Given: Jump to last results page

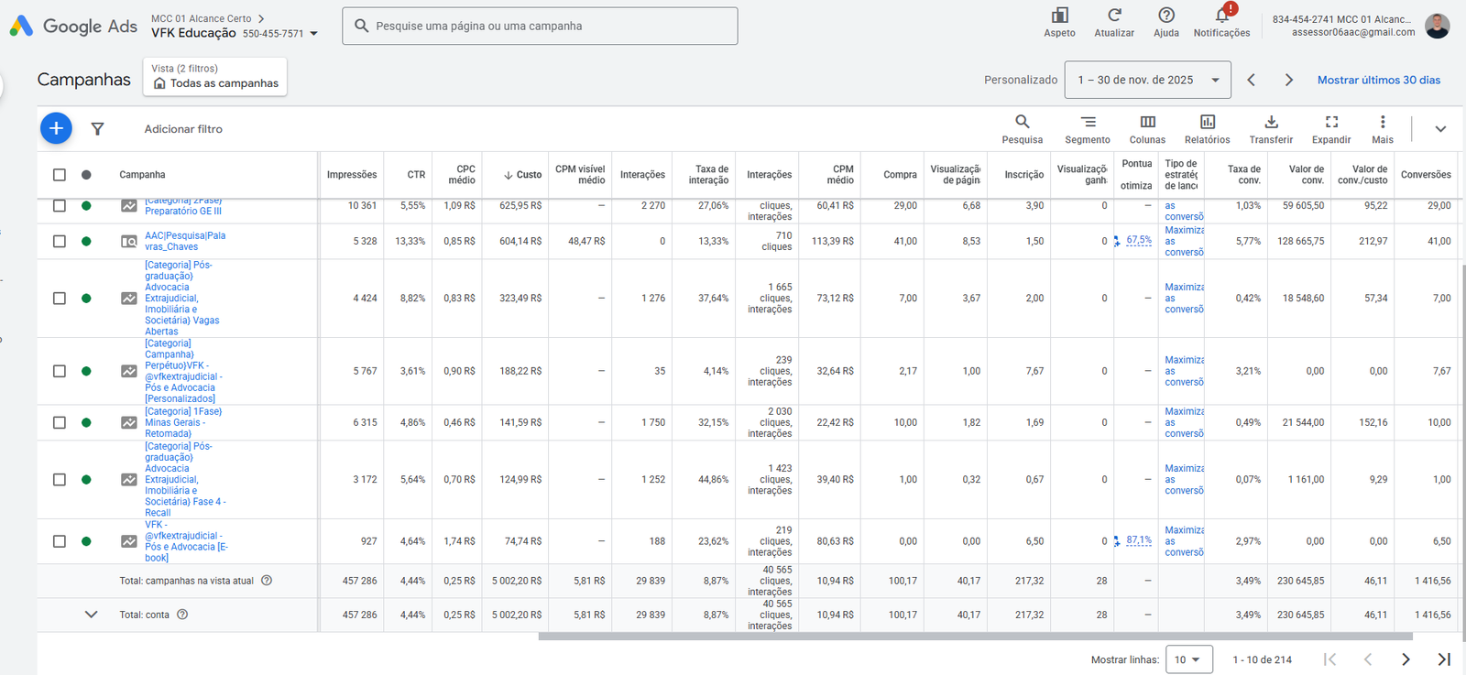Looking at the screenshot, I should click(1444, 659).
